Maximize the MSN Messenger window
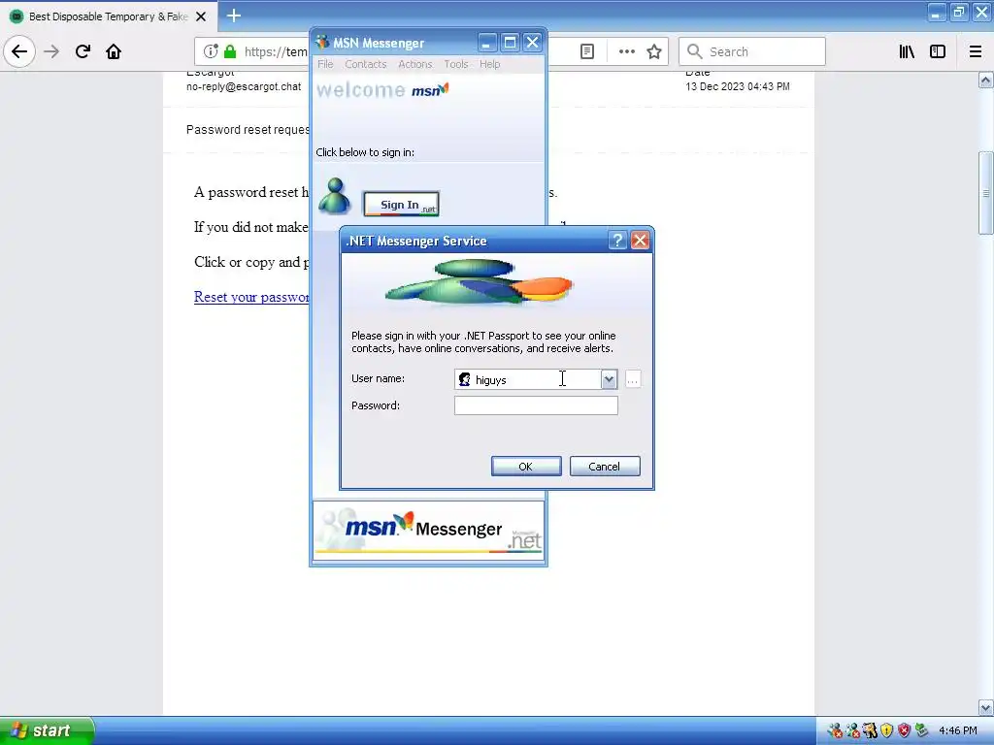The image size is (994, 745). pyautogui.click(x=510, y=43)
